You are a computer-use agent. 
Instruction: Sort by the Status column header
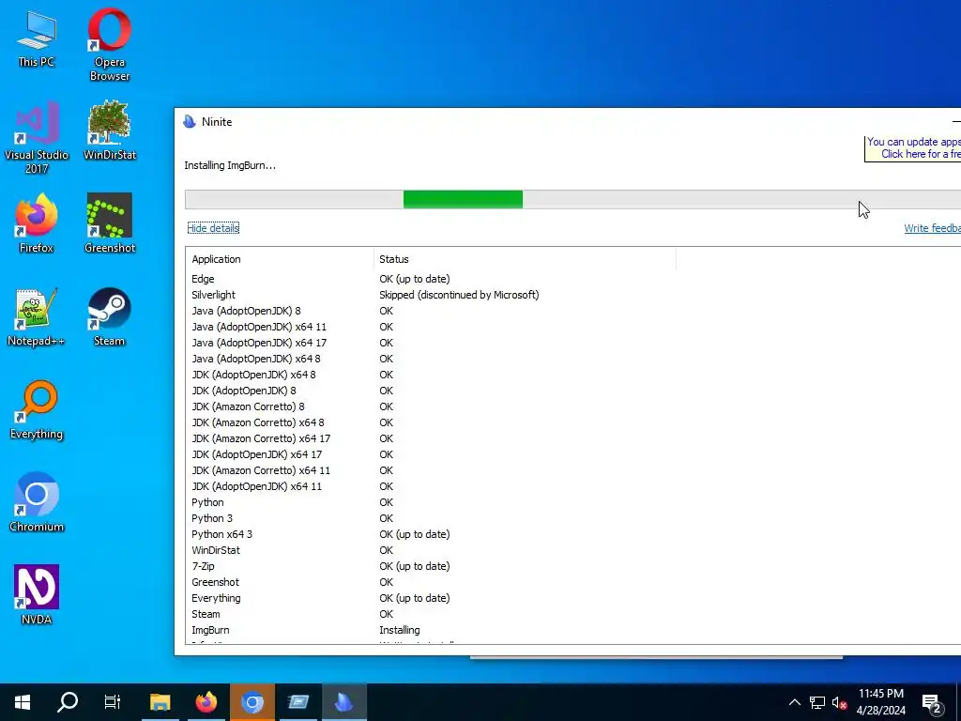(x=525, y=259)
